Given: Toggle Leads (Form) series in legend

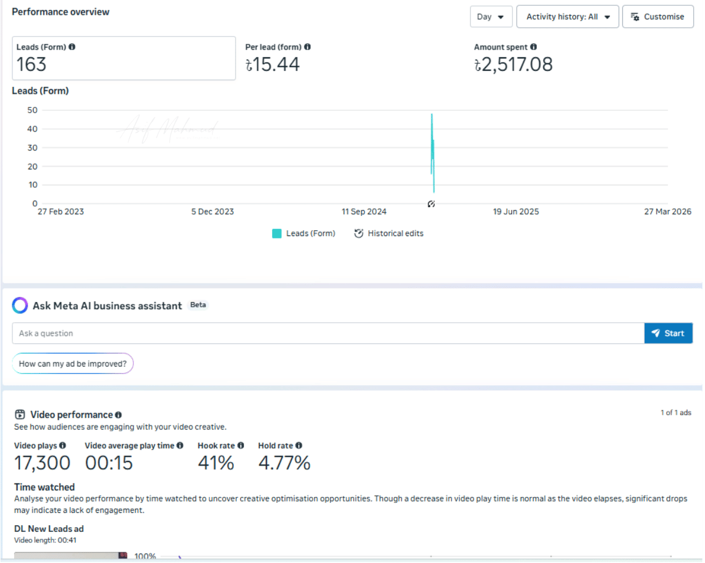Looking at the screenshot, I should coord(303,233).
